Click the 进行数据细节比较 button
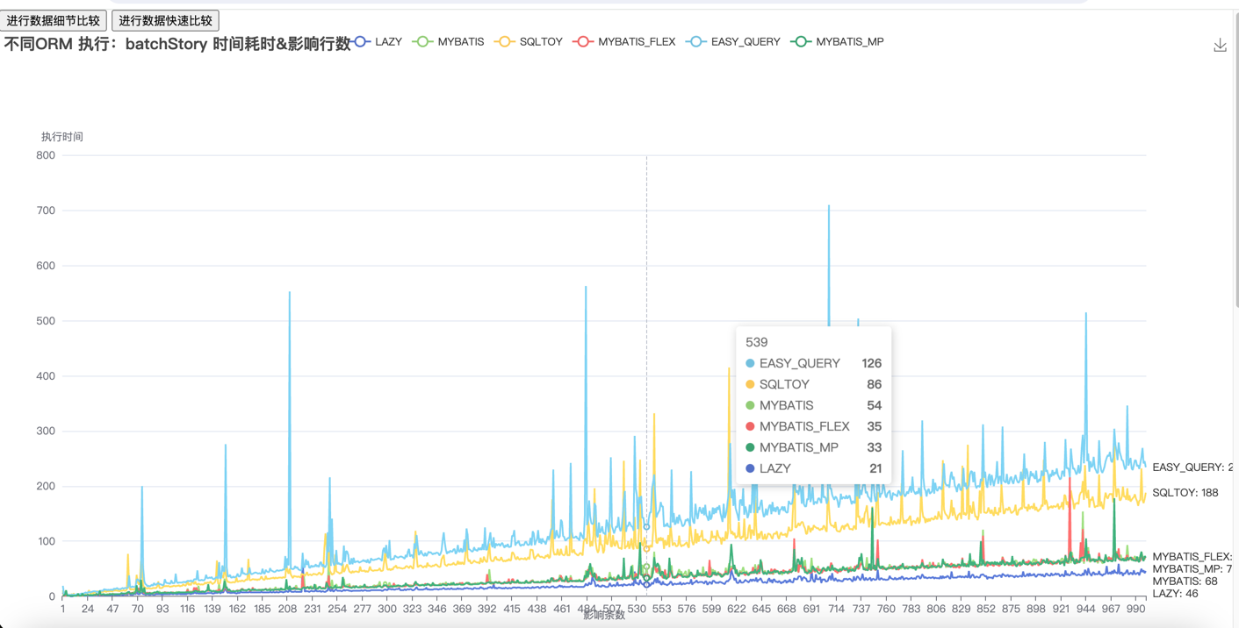The width and height of the screenshot is (1239, 628). coord(54,20)
